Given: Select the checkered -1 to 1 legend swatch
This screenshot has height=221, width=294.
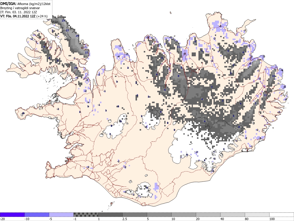Looking at the screenshot, I should coord(86,215).
